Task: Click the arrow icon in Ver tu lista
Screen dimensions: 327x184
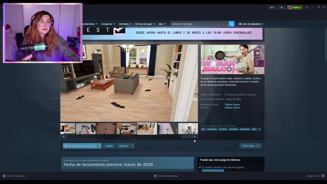Action: coord(258,146)
